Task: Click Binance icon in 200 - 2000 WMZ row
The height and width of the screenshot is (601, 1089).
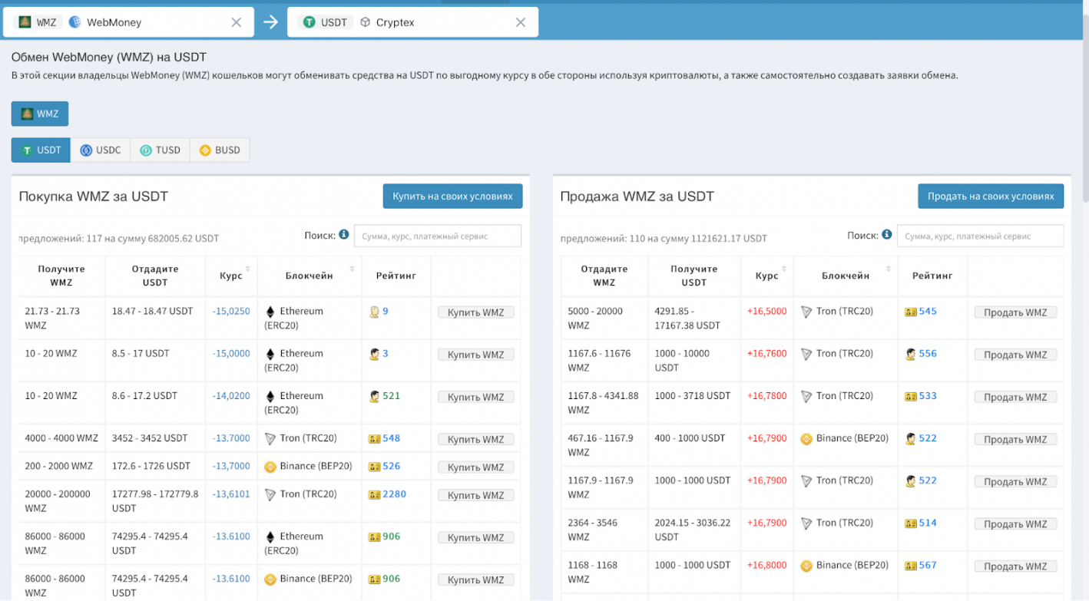Action: [x=270, y=467]
